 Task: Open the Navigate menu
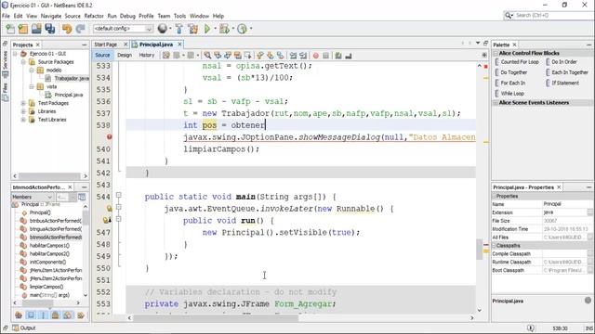pos(51,16)
